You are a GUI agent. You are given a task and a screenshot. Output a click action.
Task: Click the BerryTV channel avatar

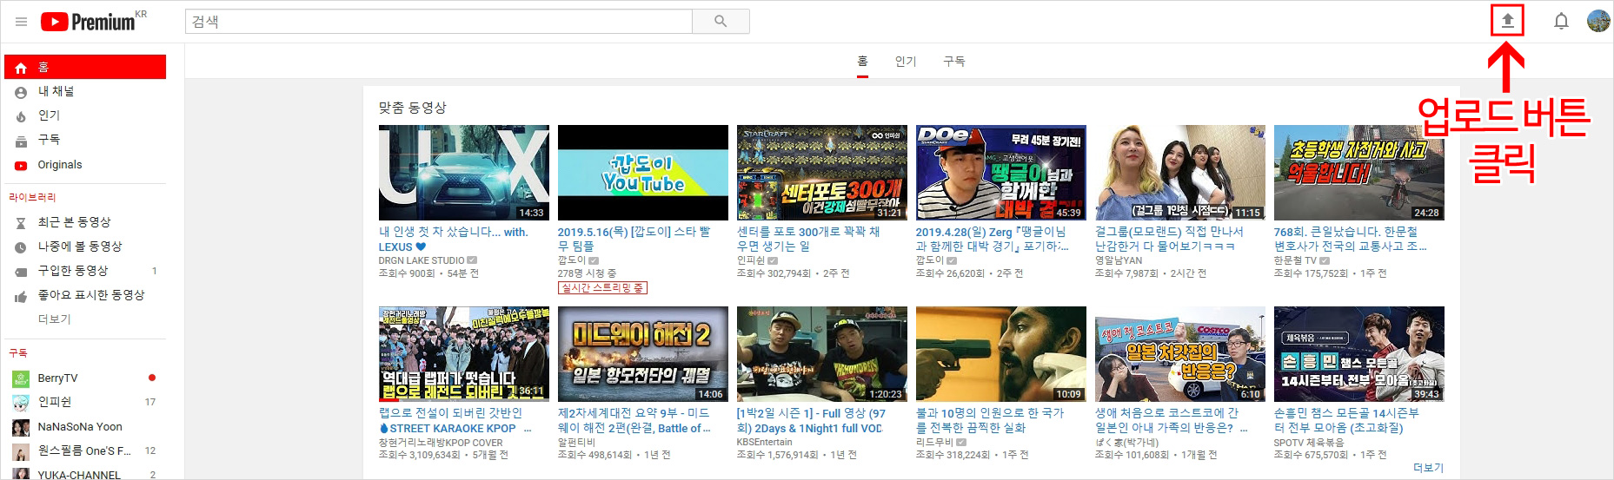click(x=21, y=378)
